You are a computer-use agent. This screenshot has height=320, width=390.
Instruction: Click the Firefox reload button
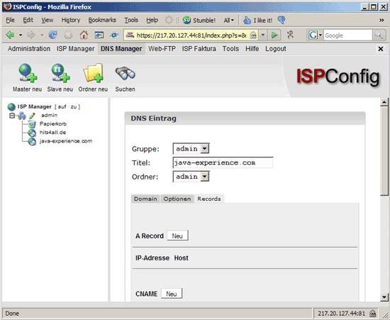point(52,35)
